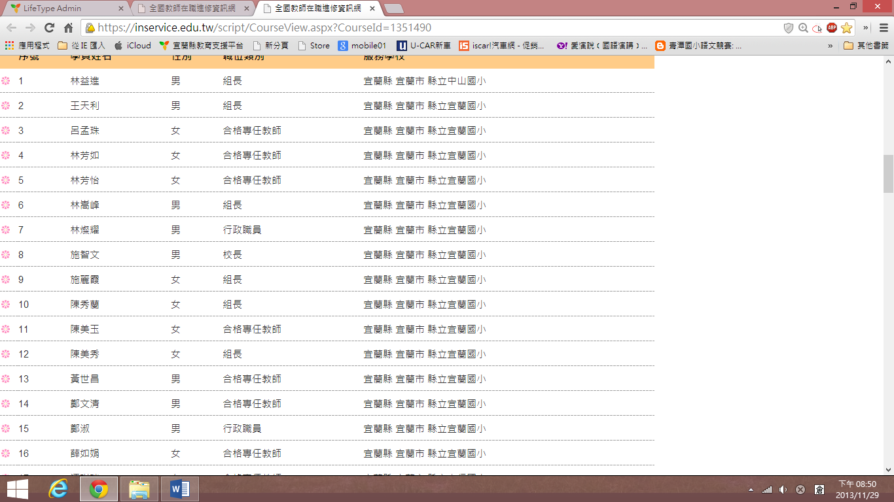Click the address bar URL field
894x502 pixels.
click(x=432, y=27)
